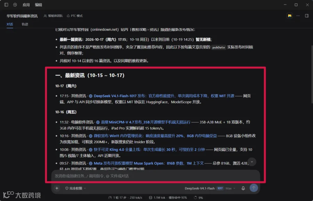Open the three-dots more options menu
The height and width of the screenshot is (201, 313).
click(298, 16)
